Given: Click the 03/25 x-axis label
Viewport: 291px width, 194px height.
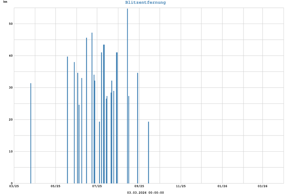Looking at the screenshot, I should tap(14, 186).
